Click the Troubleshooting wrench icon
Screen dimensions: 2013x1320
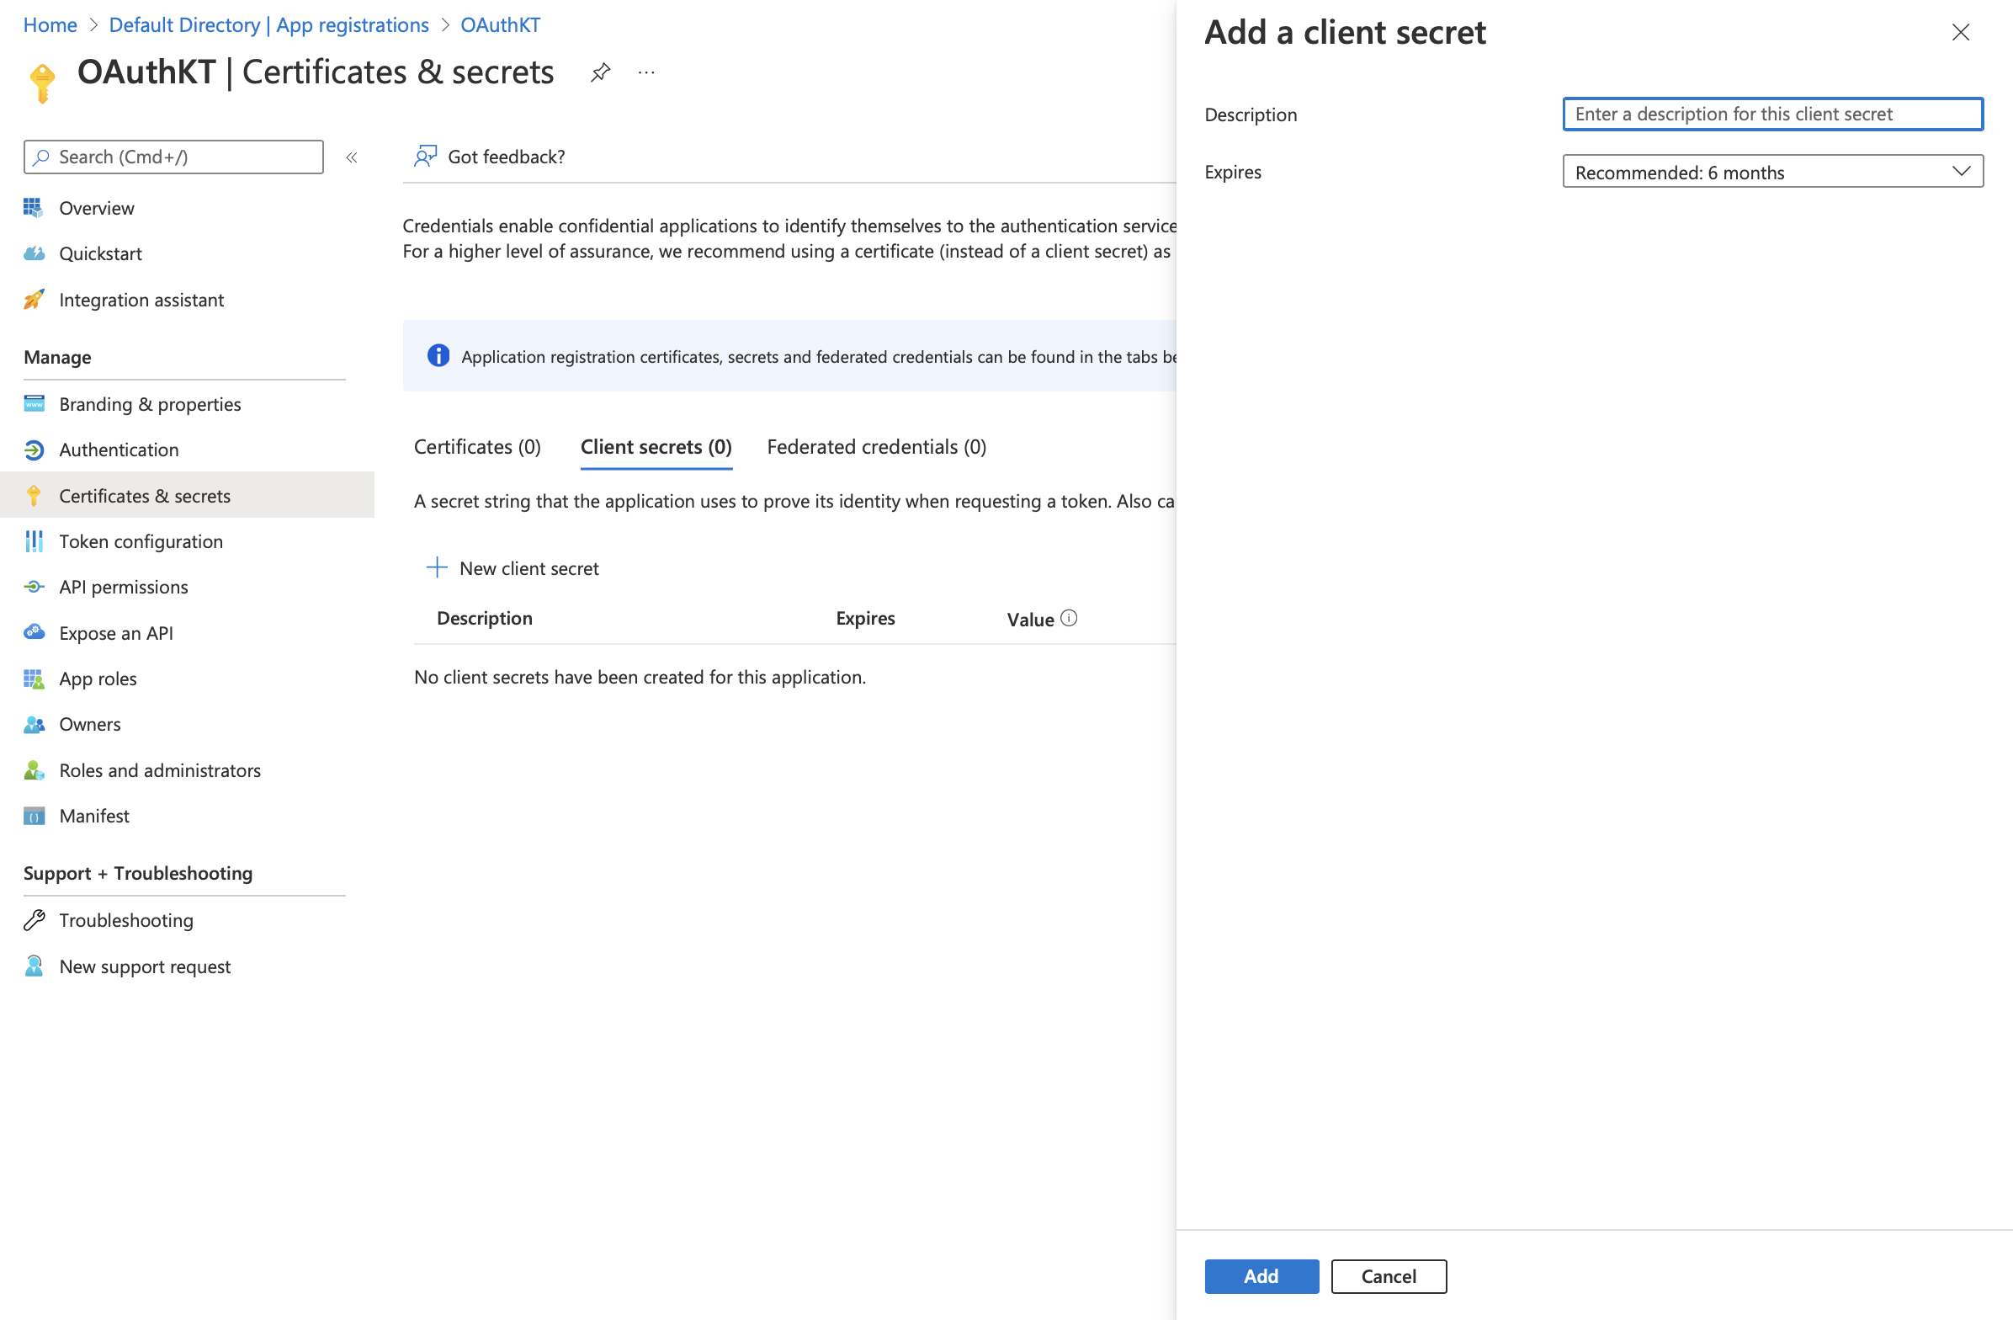[x=34, y=920]
